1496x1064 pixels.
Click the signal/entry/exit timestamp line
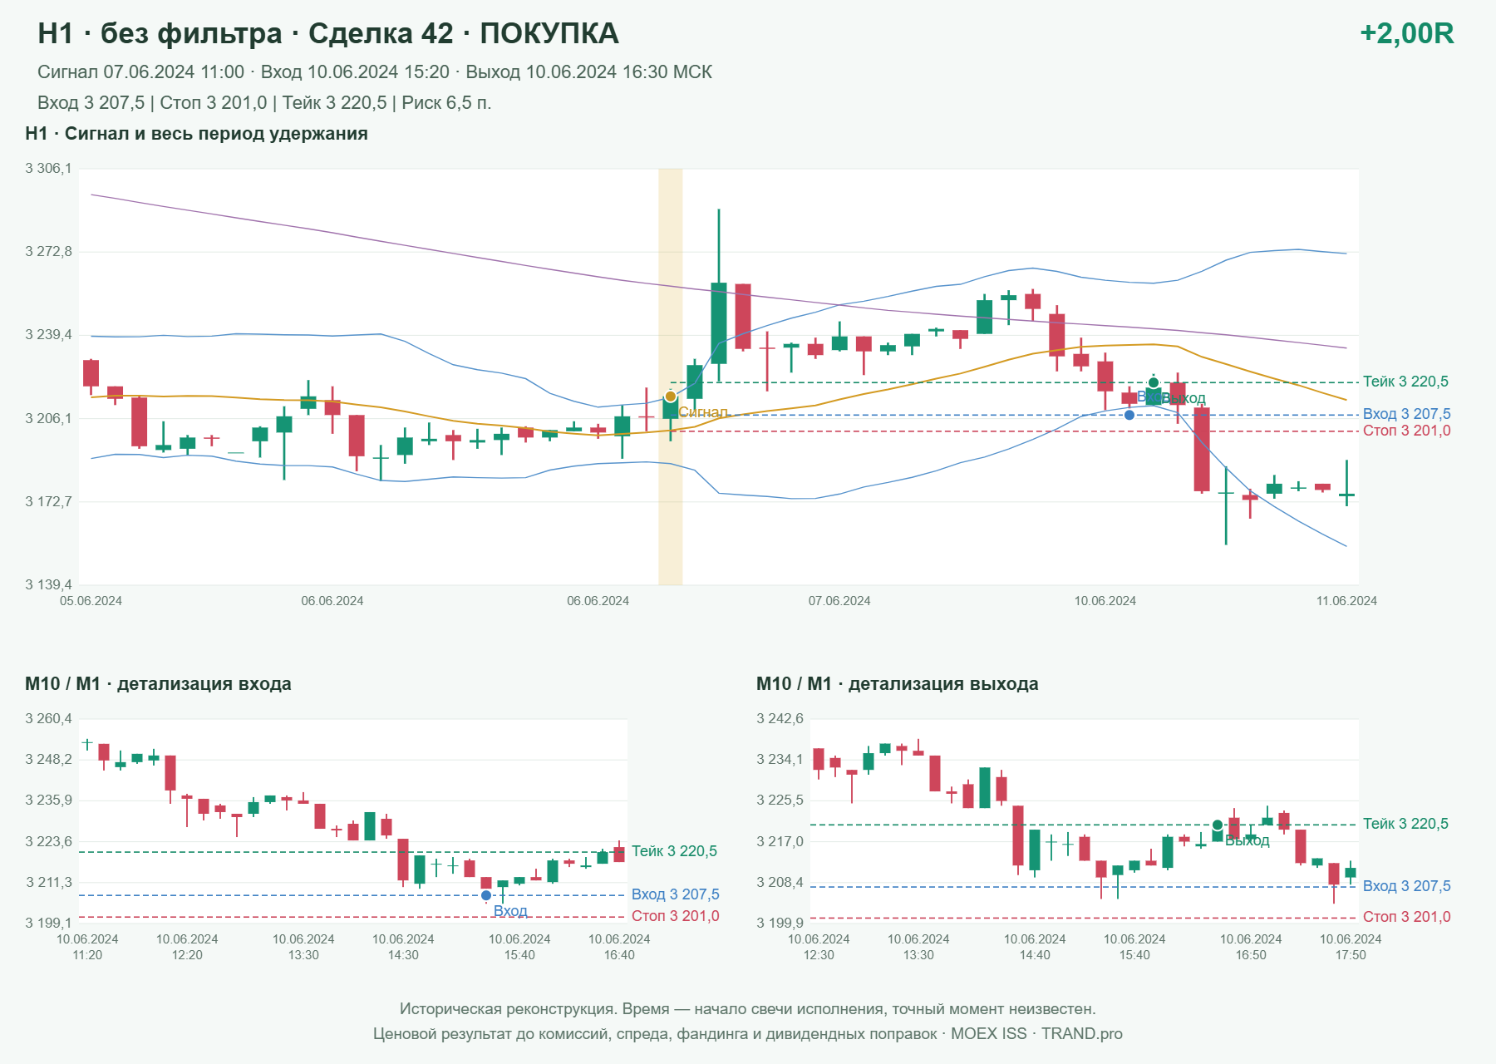375,72
